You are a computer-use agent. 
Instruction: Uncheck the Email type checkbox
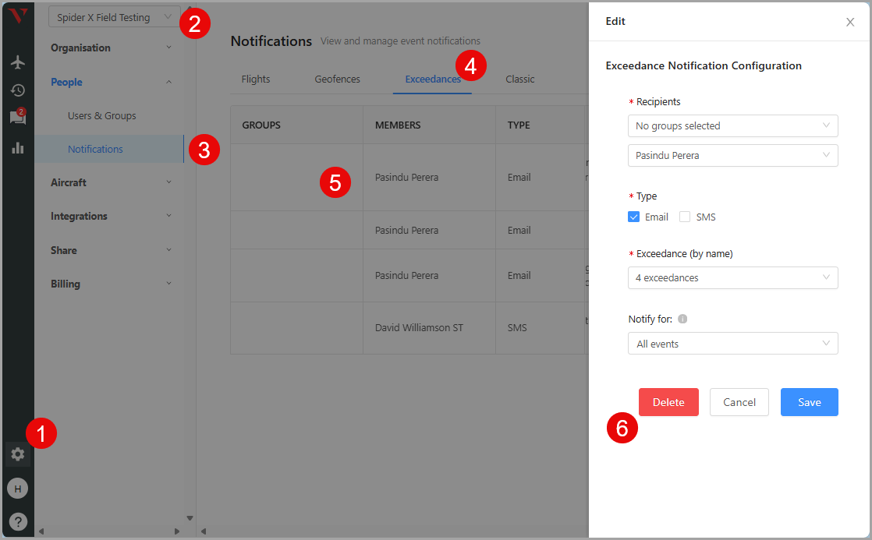(633, 217)
